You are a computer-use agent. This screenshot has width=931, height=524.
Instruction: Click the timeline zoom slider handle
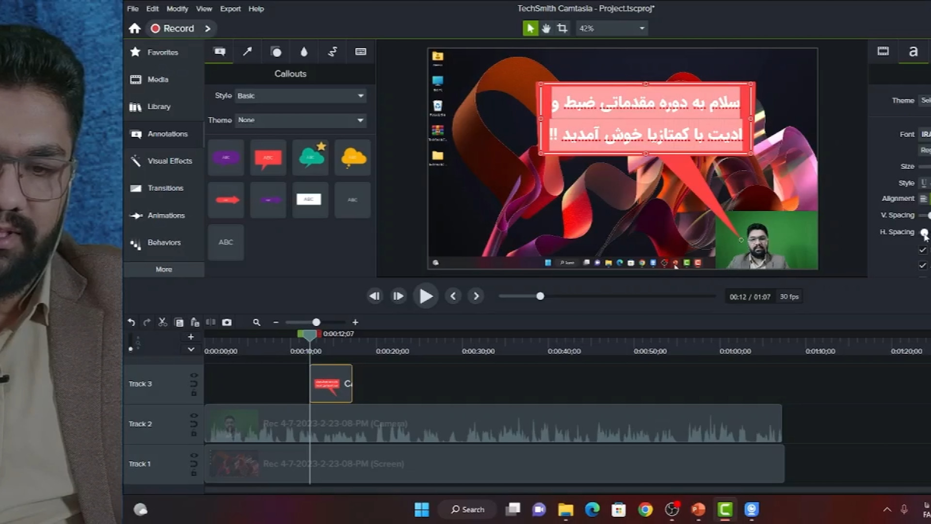tap(316, 322)
